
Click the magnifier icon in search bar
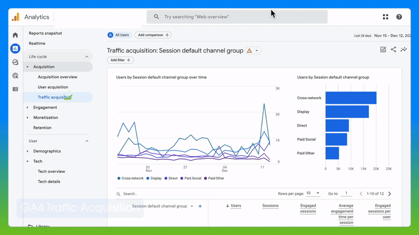156,17
